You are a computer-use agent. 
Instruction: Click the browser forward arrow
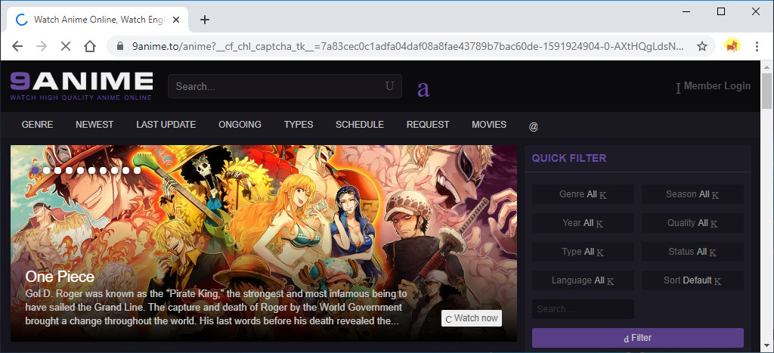point(42,46)
